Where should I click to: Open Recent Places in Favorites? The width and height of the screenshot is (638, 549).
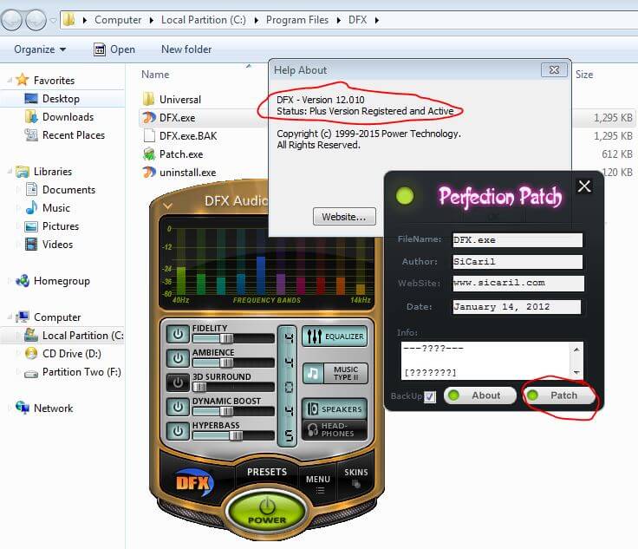coord(73,135)
